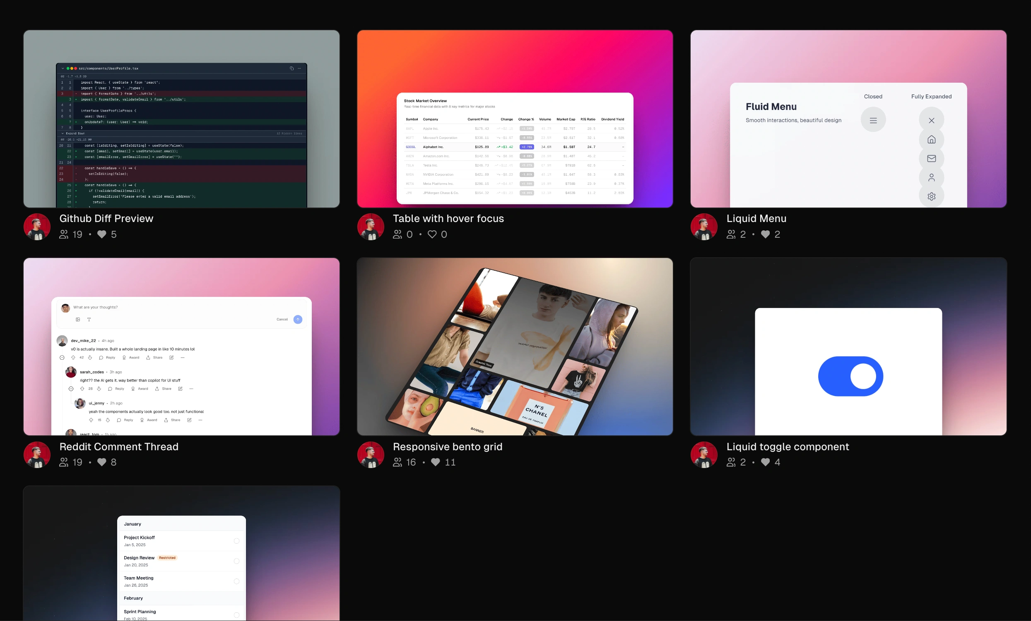1031x621 pixels.
Task: Select the Project Kickoff radio circle
Action: point(236,541)
